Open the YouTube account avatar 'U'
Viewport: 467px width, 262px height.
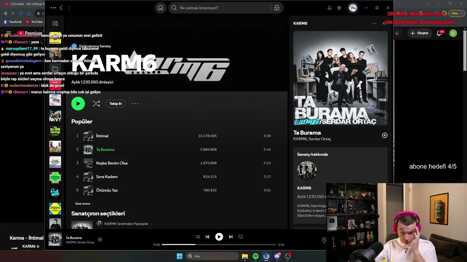click(x=453, y=33)
